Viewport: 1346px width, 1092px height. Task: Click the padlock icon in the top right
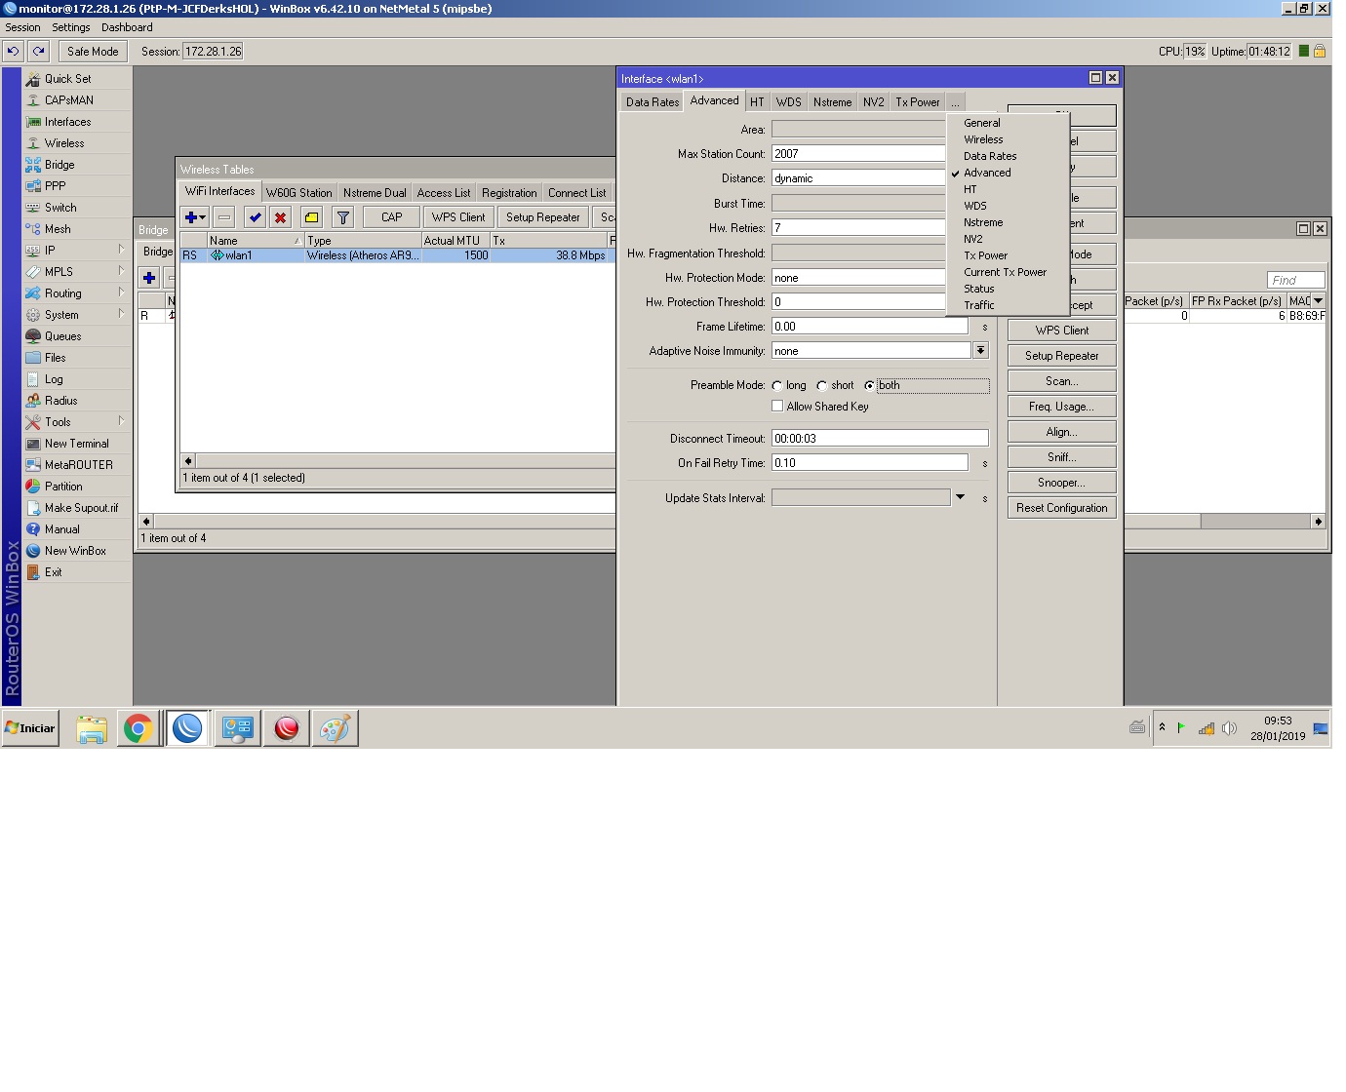1320,52
